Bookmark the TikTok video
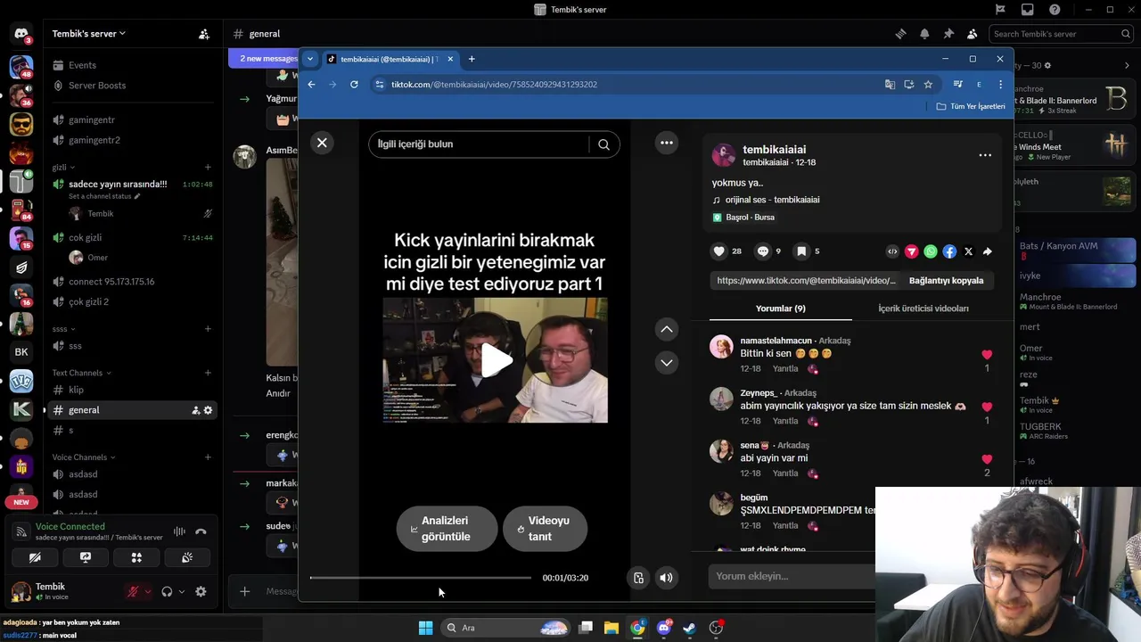 pyautogui.click(x=801, y=251)
